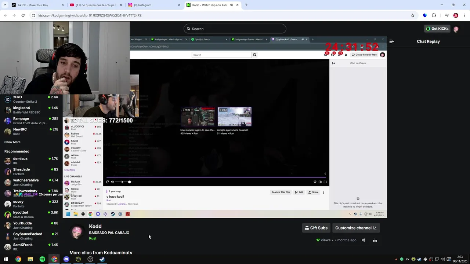Open the Edit clip scissors button

click(299, 192)
